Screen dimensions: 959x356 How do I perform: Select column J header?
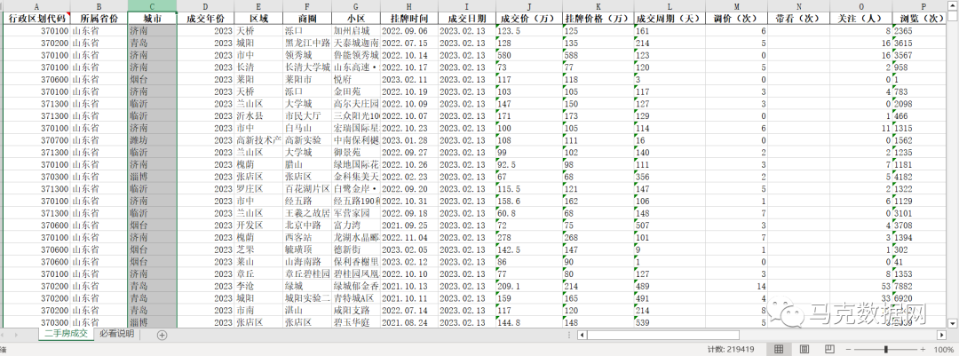pyautogui.click(x=528, y=5)
